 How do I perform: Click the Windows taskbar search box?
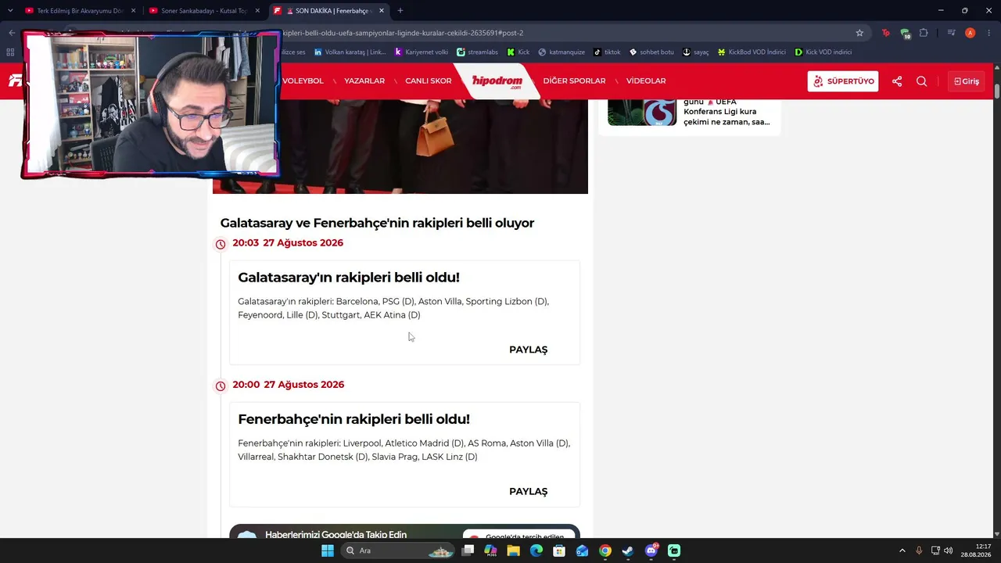pyautogui.click(x=399, y=550)
